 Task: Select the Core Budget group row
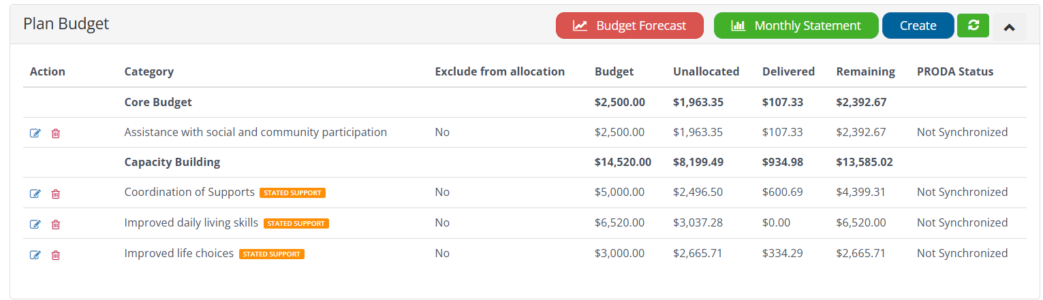[158, 103]
